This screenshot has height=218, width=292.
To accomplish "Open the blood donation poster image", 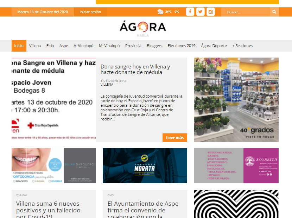I will tap(53, 100).
